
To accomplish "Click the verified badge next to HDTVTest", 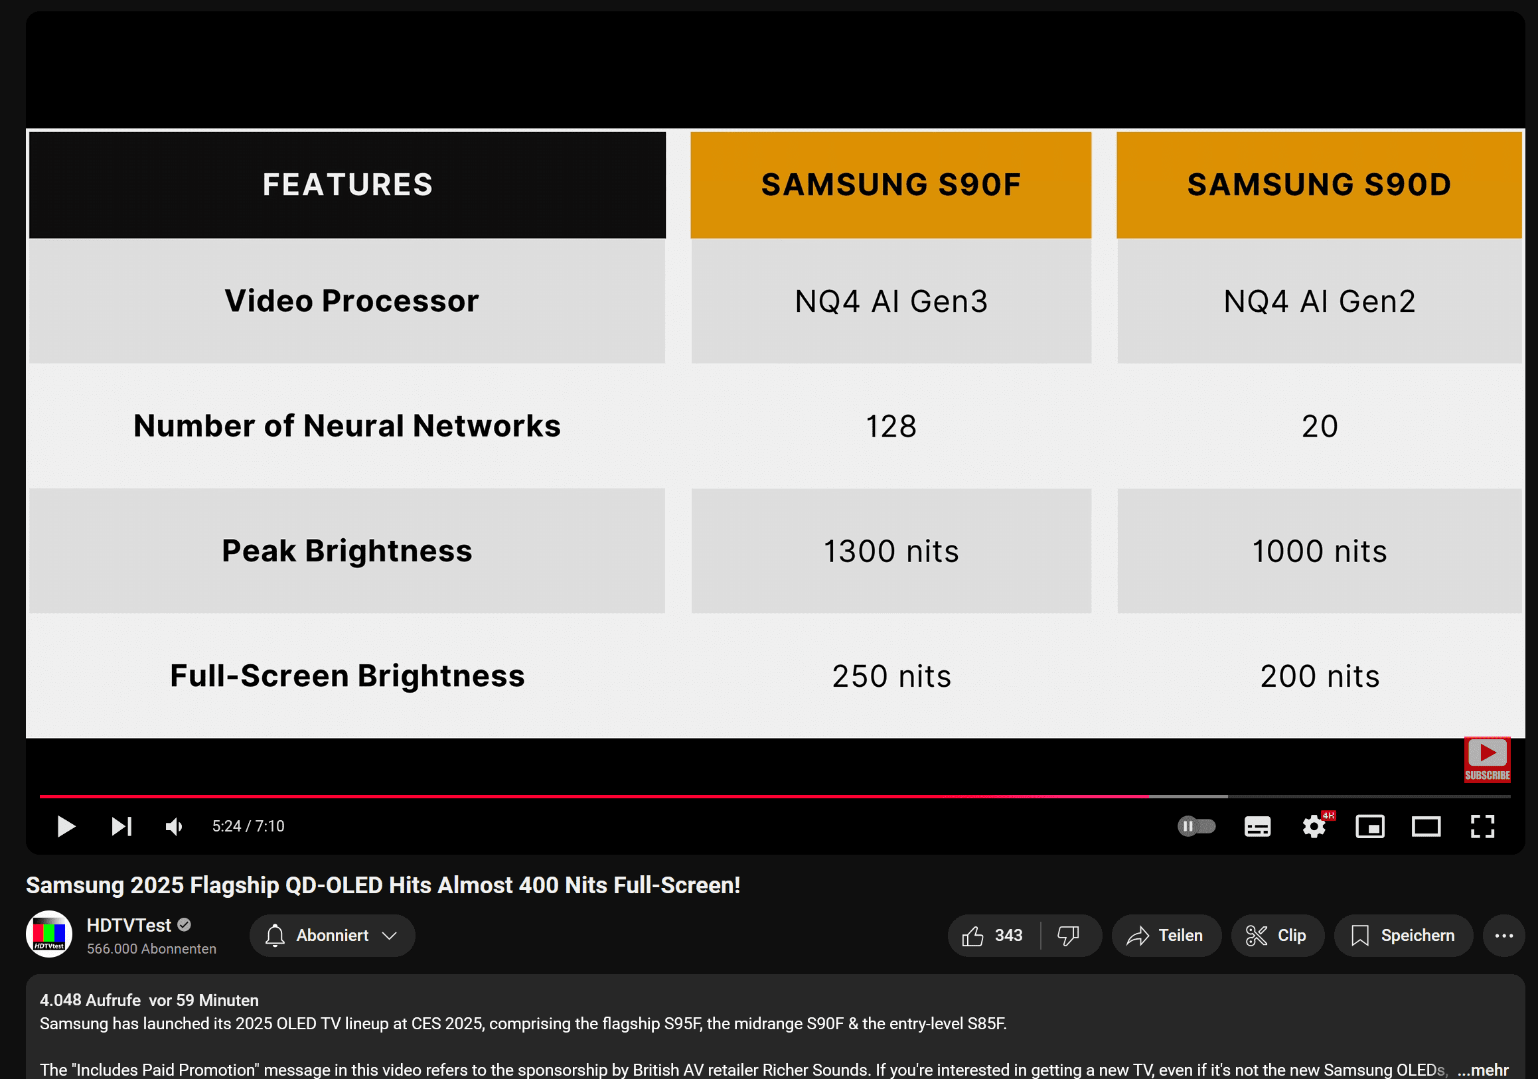I will click(185, 925).
